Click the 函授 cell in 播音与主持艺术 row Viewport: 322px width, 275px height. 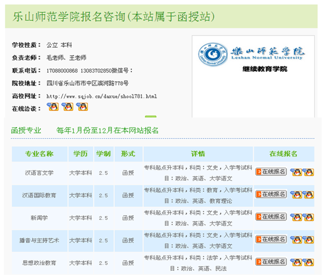click(128, 241)
